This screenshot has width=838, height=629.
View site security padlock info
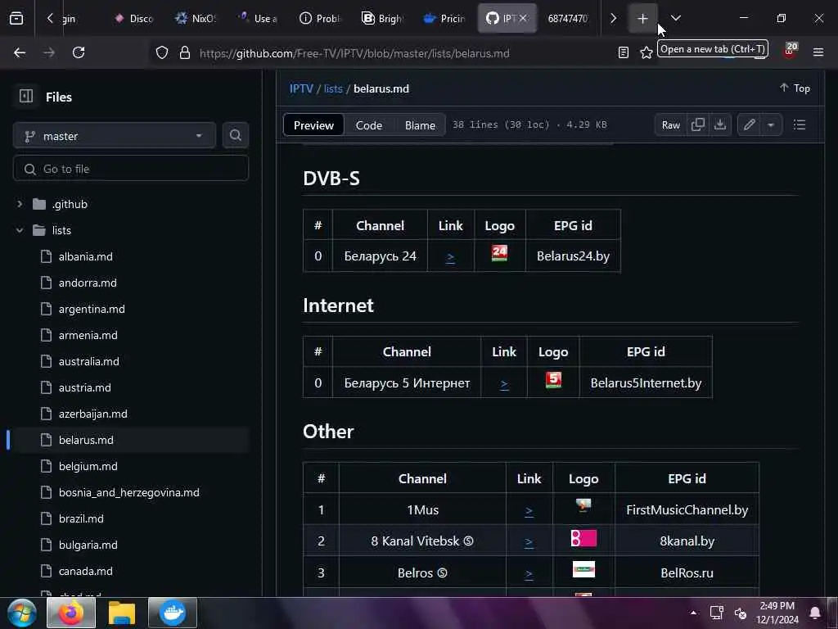point(185,52)
